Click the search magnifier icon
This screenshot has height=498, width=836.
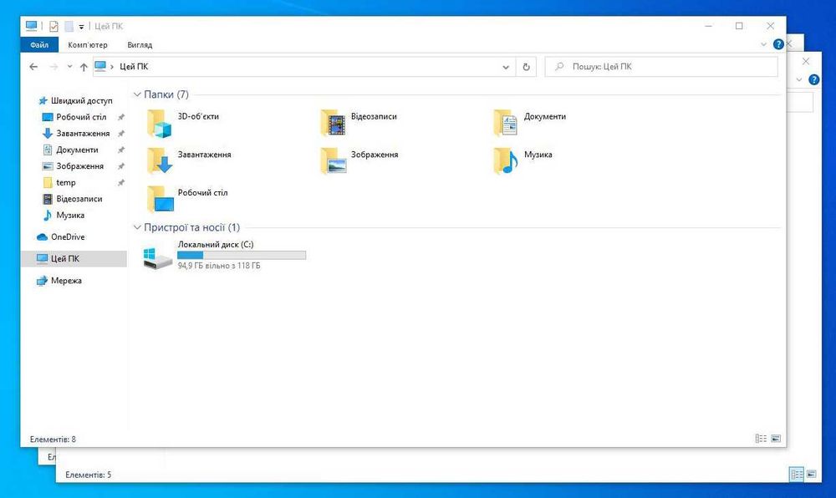click(559, 67)
